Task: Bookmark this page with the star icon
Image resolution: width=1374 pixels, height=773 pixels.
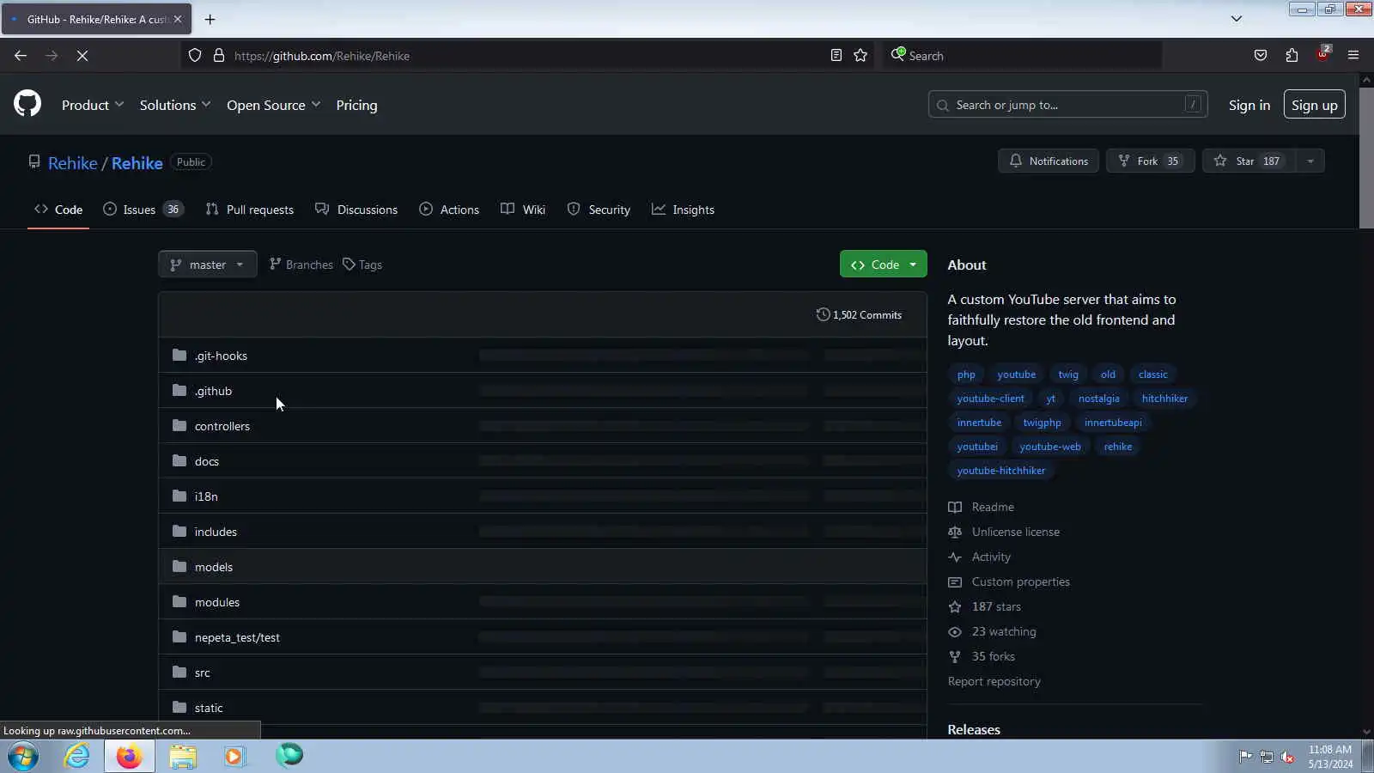Action: tap(860, 56)
